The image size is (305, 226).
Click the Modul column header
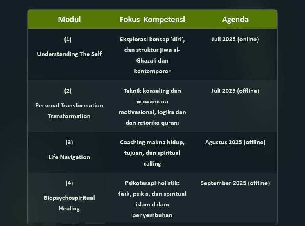click(x=69, y=19)
